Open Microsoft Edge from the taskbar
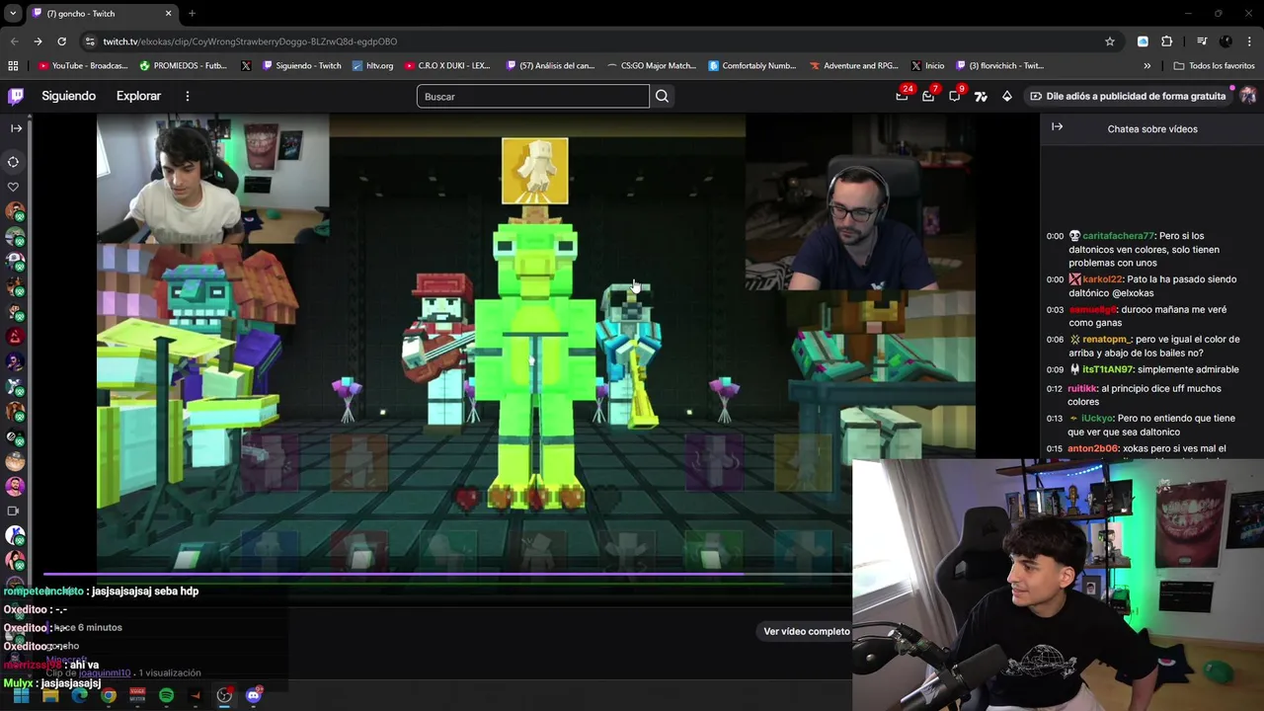 (79, 695)
